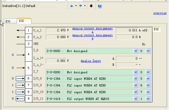This screenshot has height=110, width=169.
Task: Expand the I/O_10 signal assignment dropdown
Action: click(136, 92)
